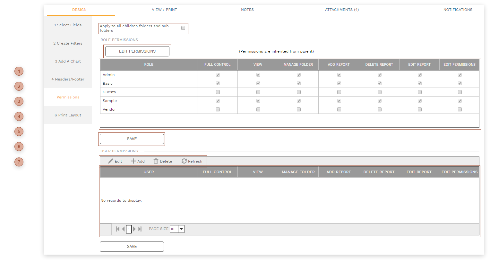Click the Delete trash icon
The height and width of the screenshot is (262, 490).
tap(156, 161)
